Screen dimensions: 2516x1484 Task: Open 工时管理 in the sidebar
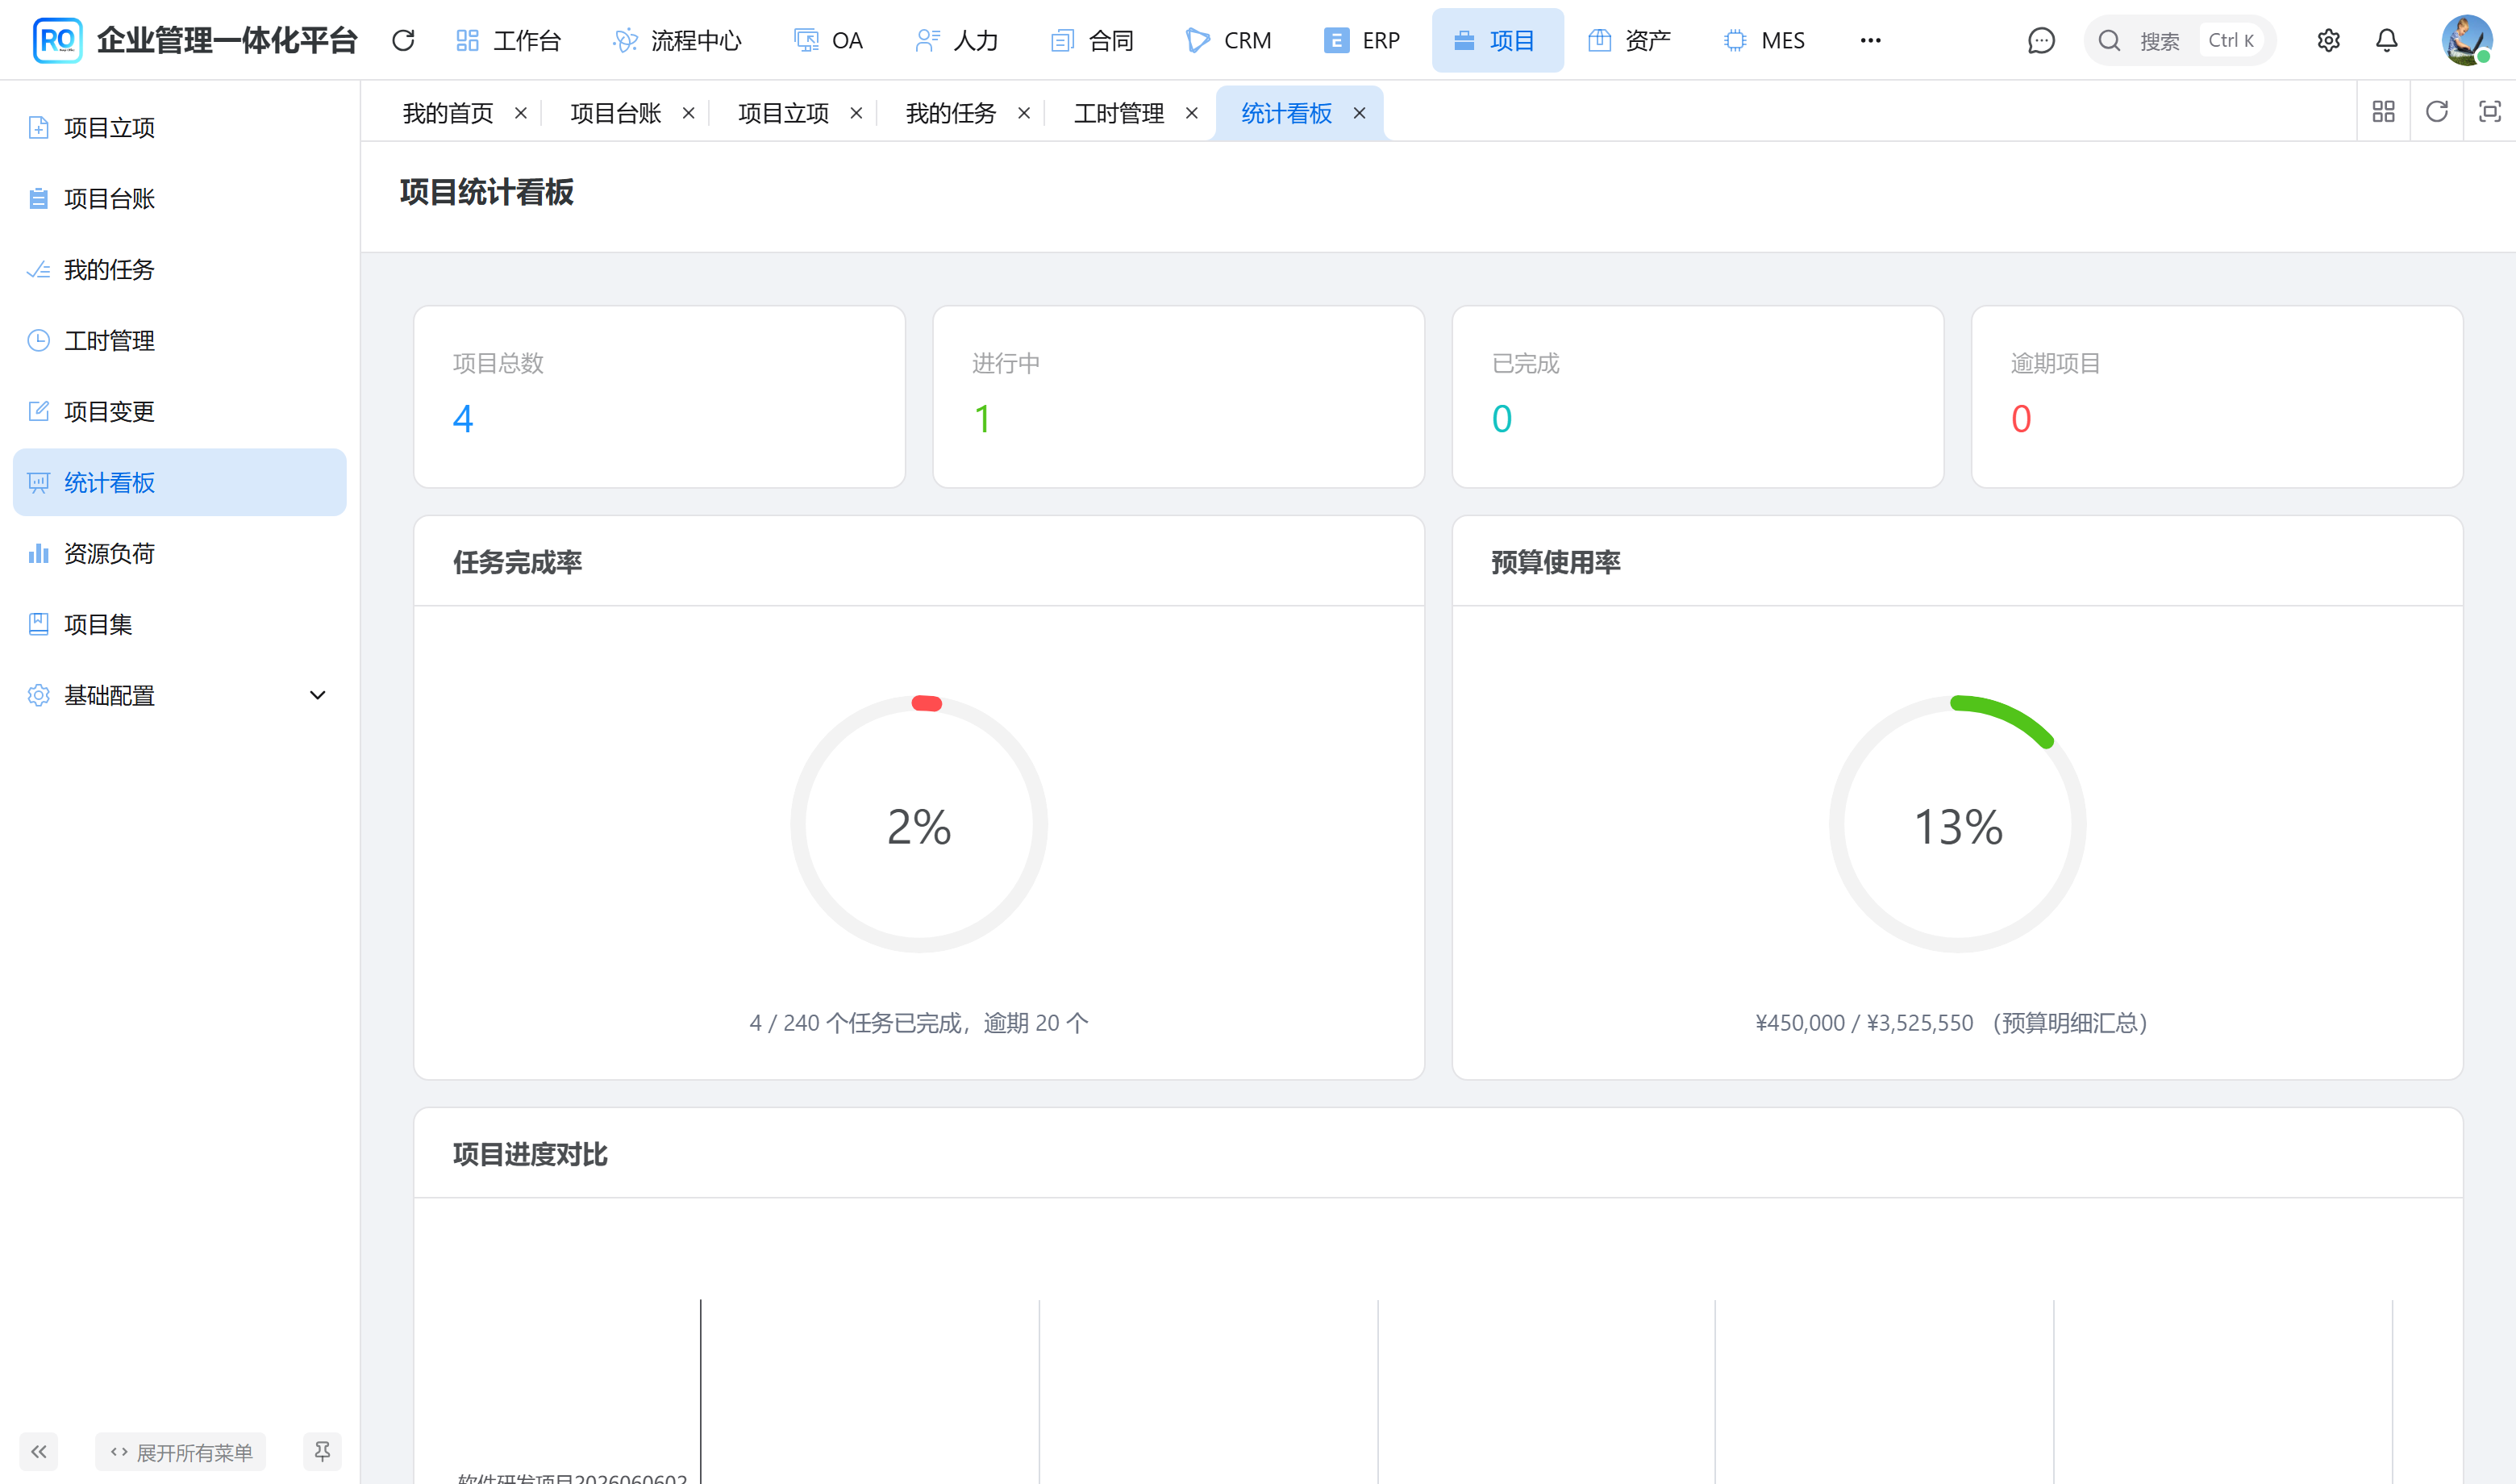(x=180, y=340)
